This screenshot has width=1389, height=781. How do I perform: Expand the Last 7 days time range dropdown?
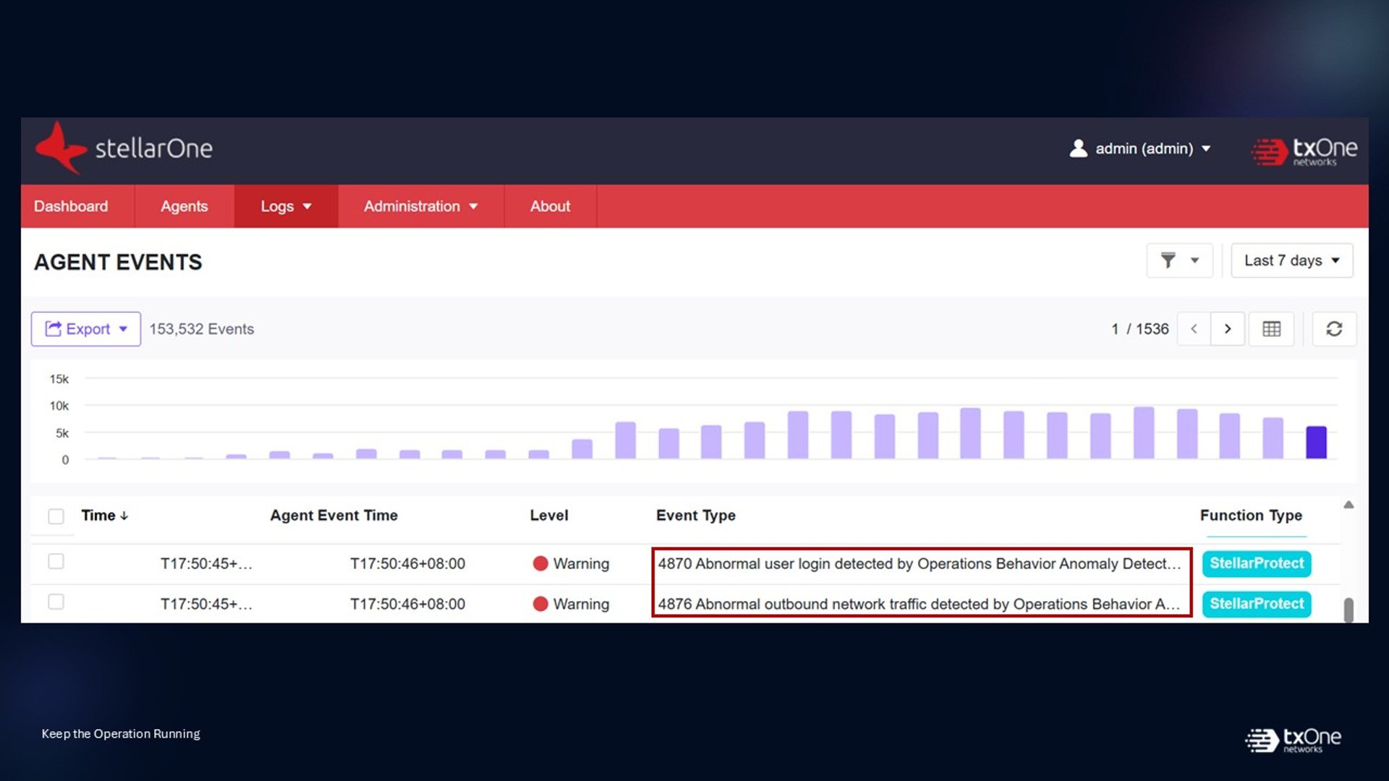[1291, 260]
